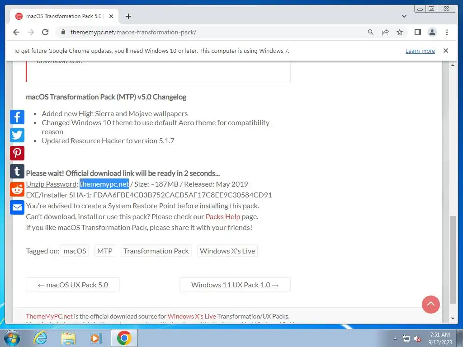463x347 pixels.
Task: Bookmark this page with star icon
Action: (400, 32)
